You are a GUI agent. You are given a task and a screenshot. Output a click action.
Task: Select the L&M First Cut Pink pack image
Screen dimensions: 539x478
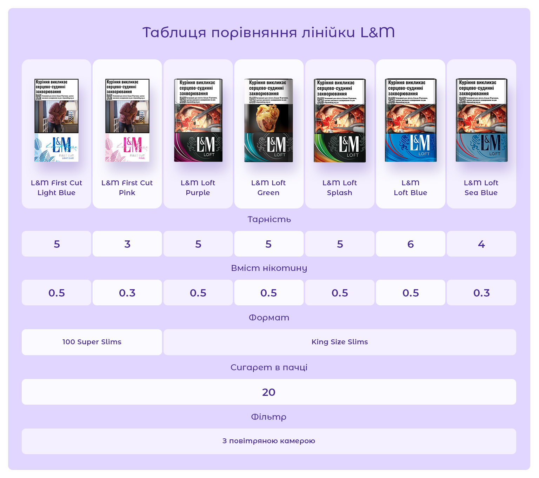[x=127, y=120]
